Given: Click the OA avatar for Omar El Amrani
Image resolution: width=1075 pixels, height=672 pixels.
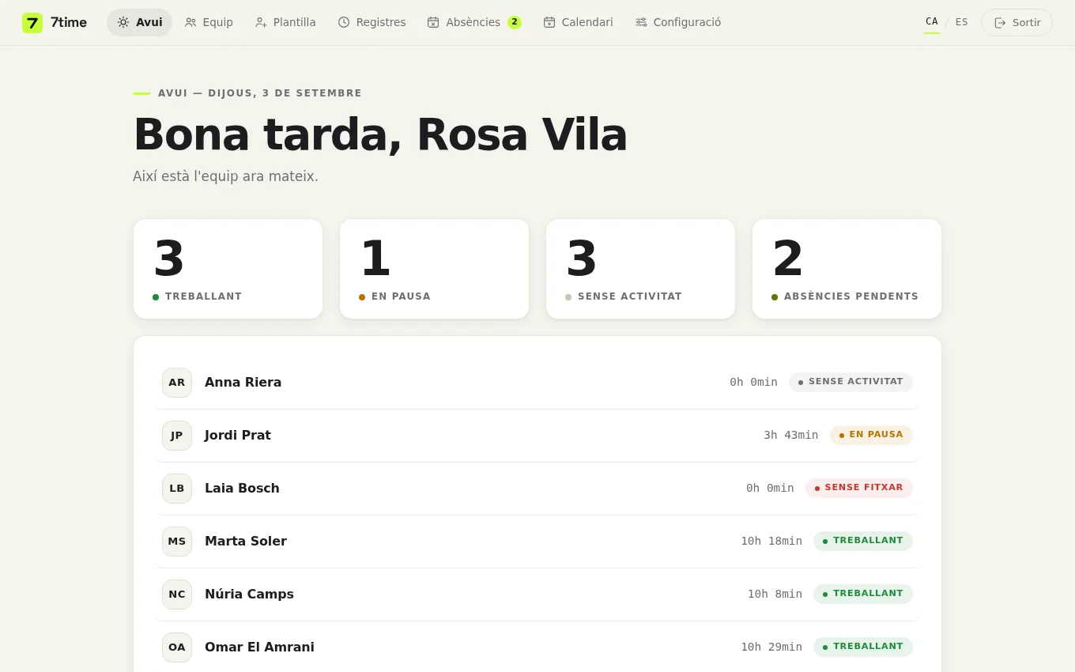Looking at the screenshot, I should point(177,647).
